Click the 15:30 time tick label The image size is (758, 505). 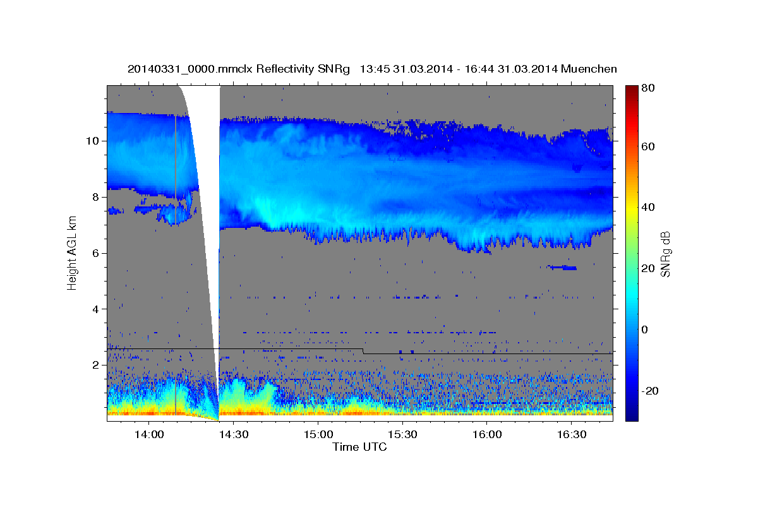click(402, 435)
